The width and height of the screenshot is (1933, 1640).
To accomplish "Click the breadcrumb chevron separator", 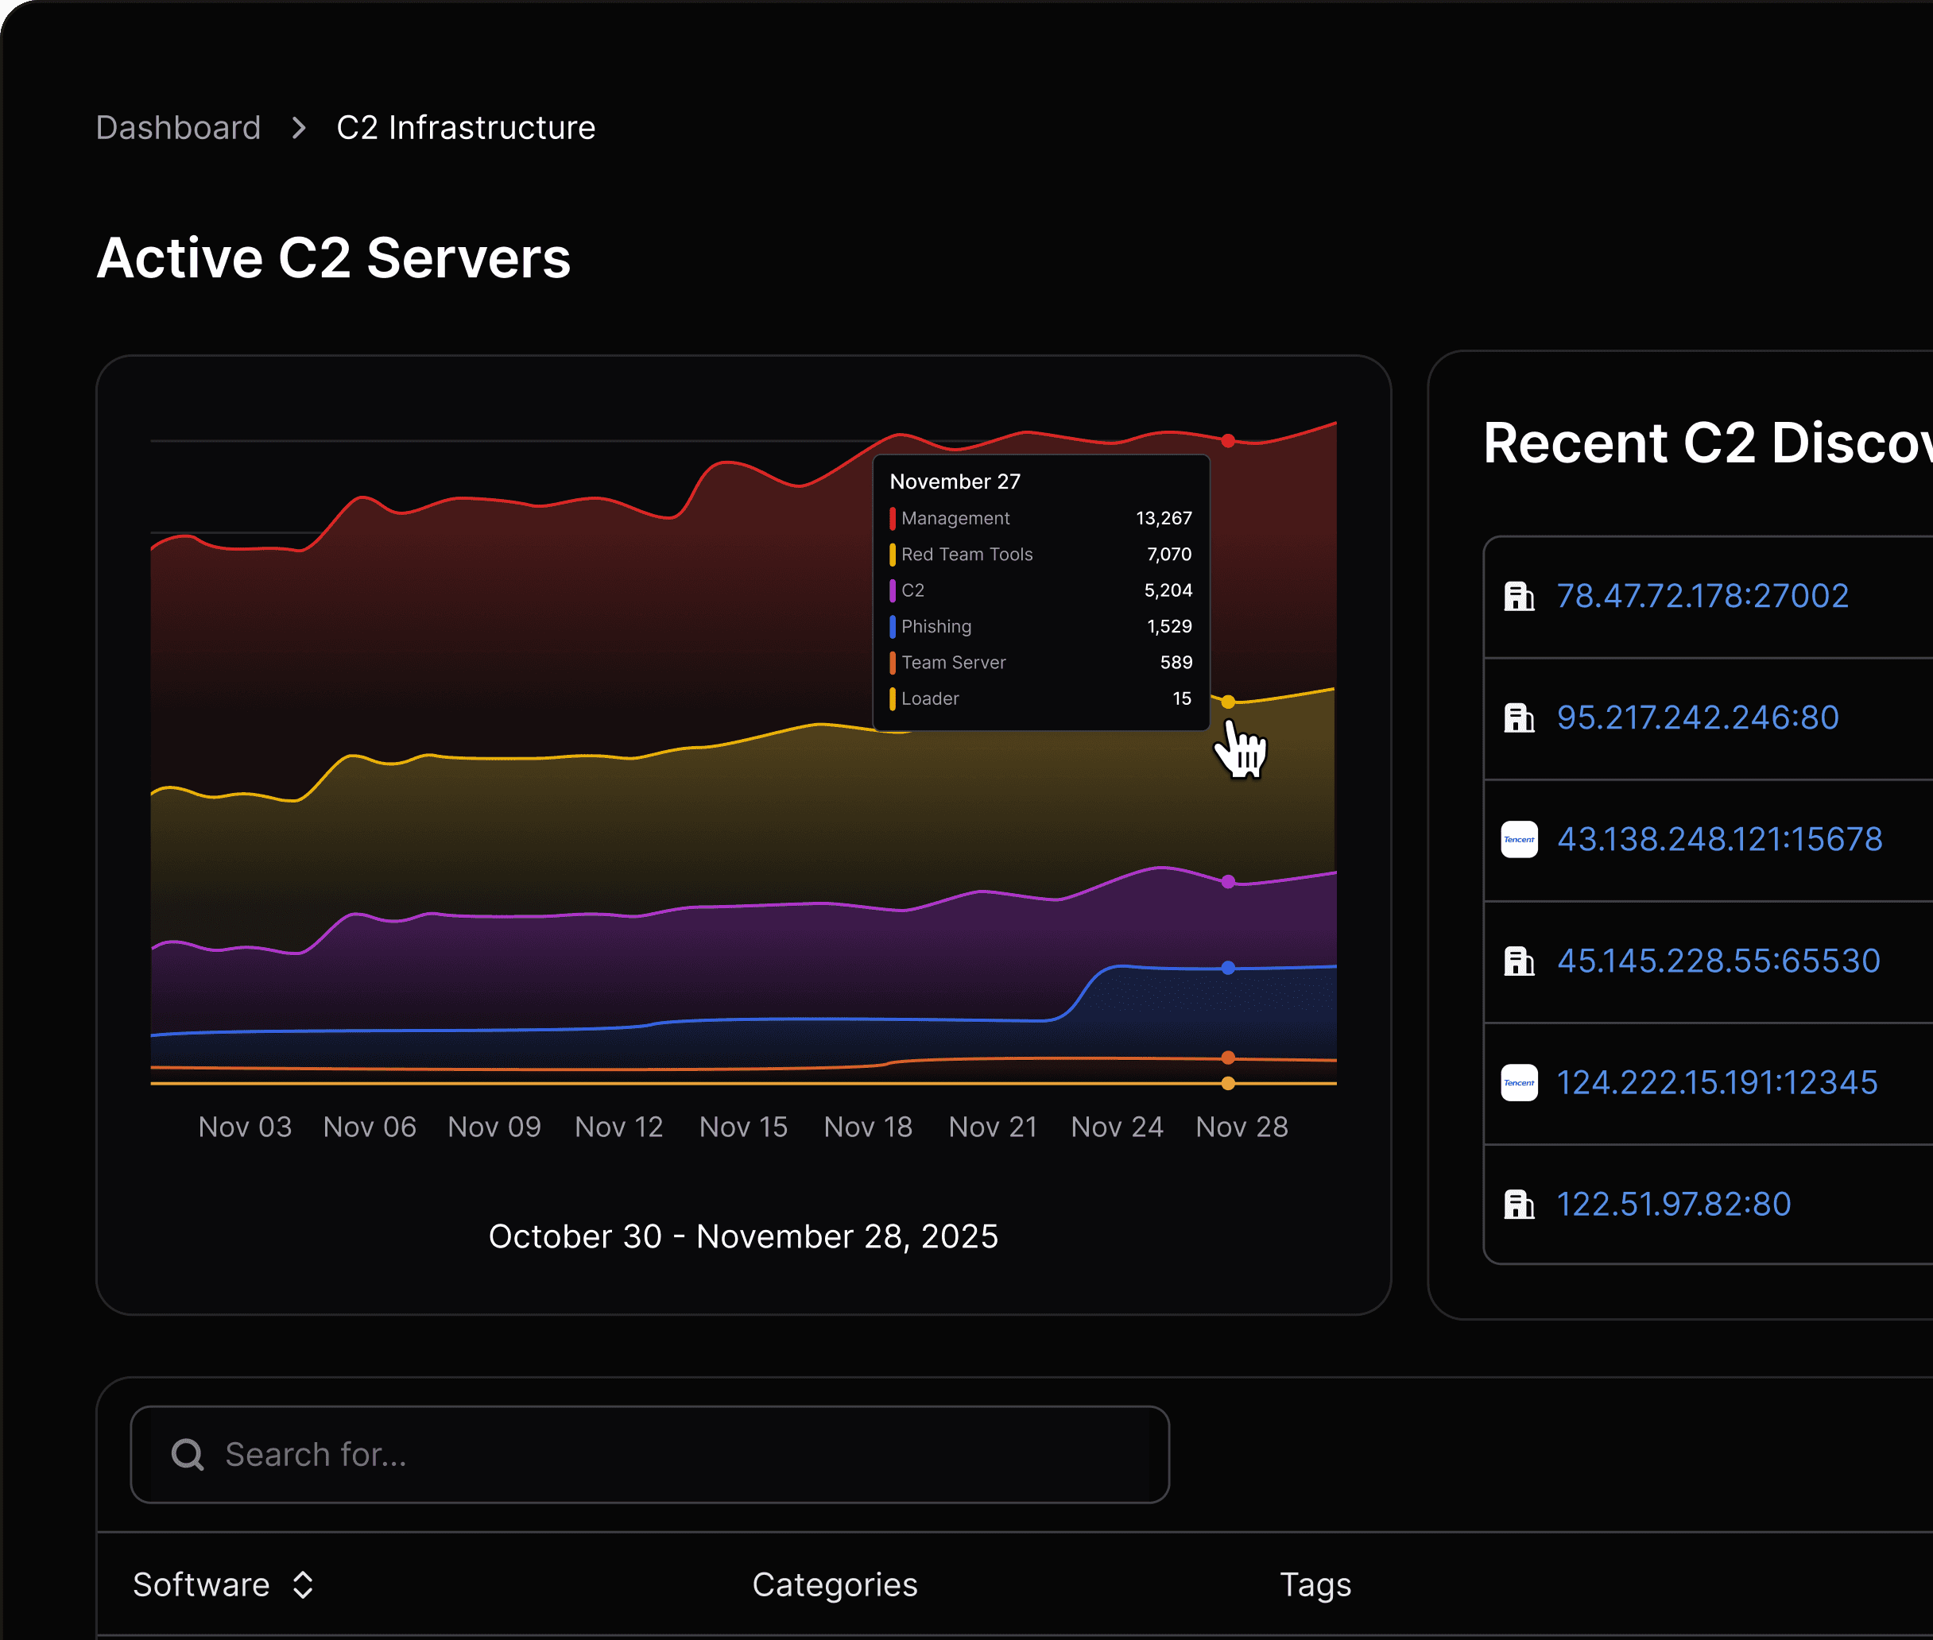I will coord(299,128).
